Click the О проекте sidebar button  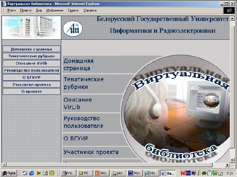[32, 91]
